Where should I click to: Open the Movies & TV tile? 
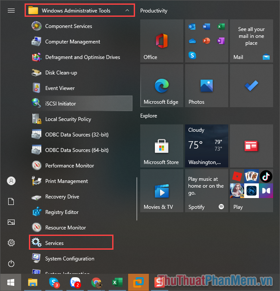coord(162,191)
